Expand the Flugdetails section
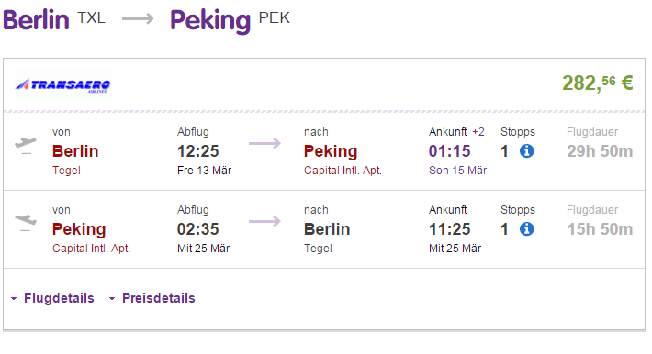 point(59,298)
